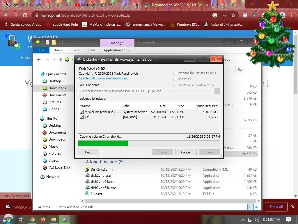Screen dimensions: 298x224
Task: Click the Help button in Disk2vhd
Action: (x=88, y=152)
